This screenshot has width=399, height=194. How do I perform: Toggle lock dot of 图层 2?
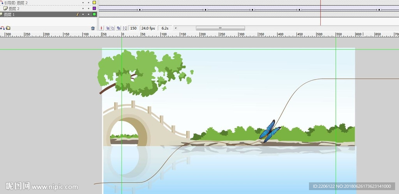(88, 8)
